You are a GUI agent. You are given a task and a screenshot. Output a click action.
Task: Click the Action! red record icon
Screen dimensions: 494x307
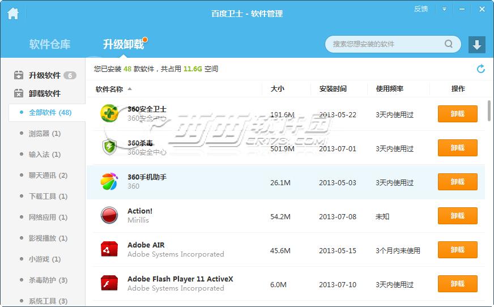(x=109, y=215)
